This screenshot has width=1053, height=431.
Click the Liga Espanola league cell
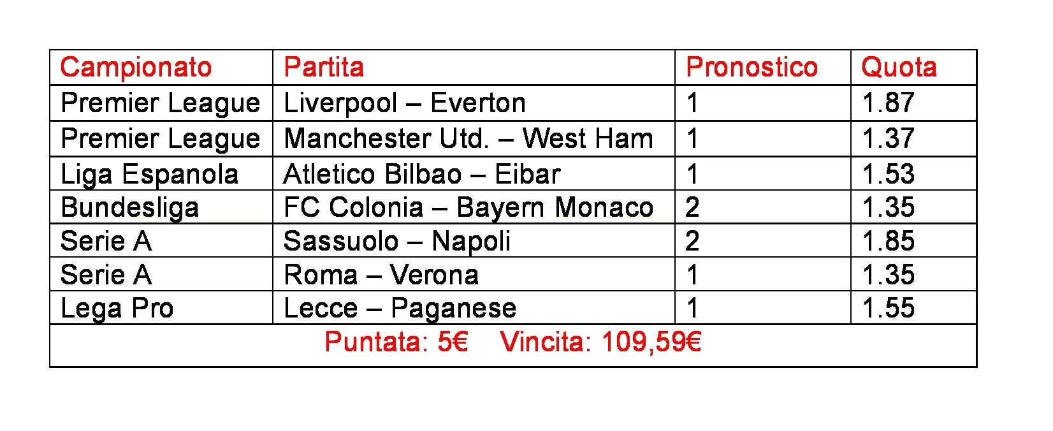coord(149,174)
